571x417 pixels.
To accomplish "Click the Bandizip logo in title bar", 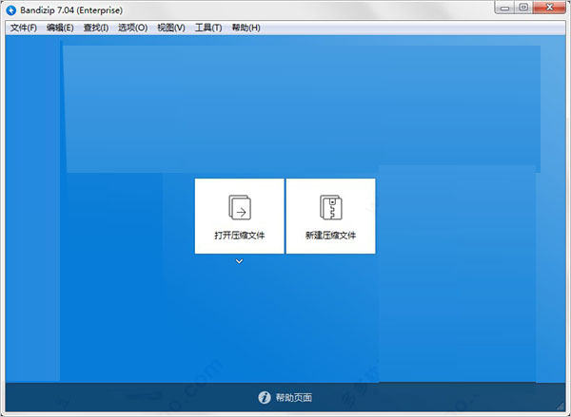I will (11, 10).
